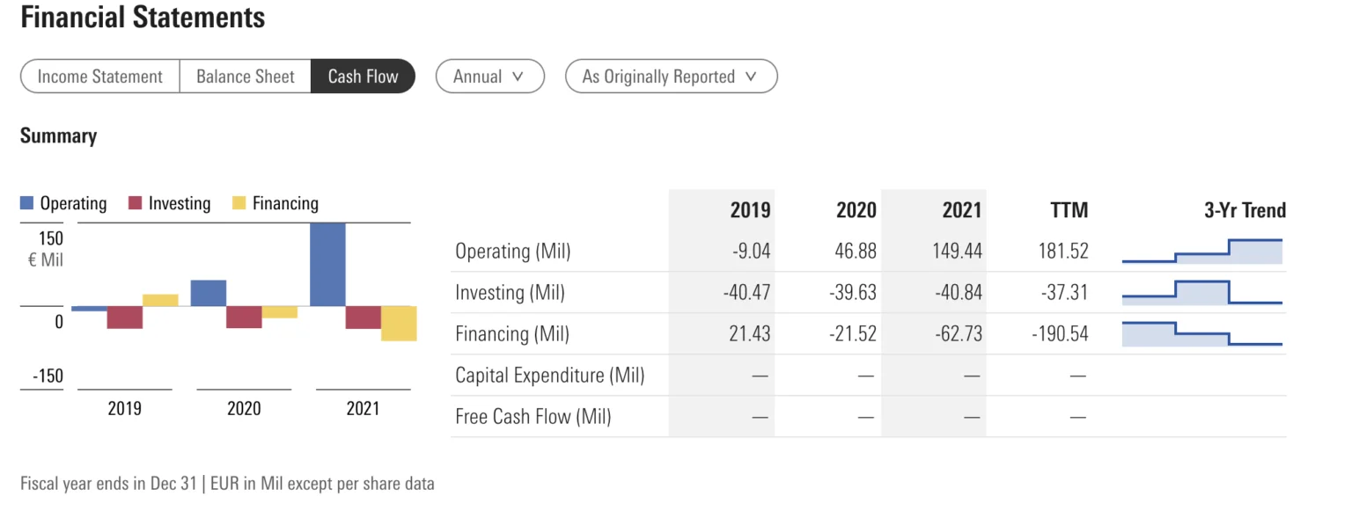The height and width of the screenshot is (511, 1352).
Task: Click the blue Operating legend swatch
Action: [27, 204]
